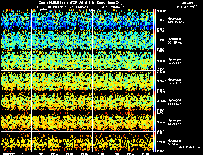Open the Hydrogen 90-149 keV image at 21:55
The image size is (203, 155).
tap(130, 40)
